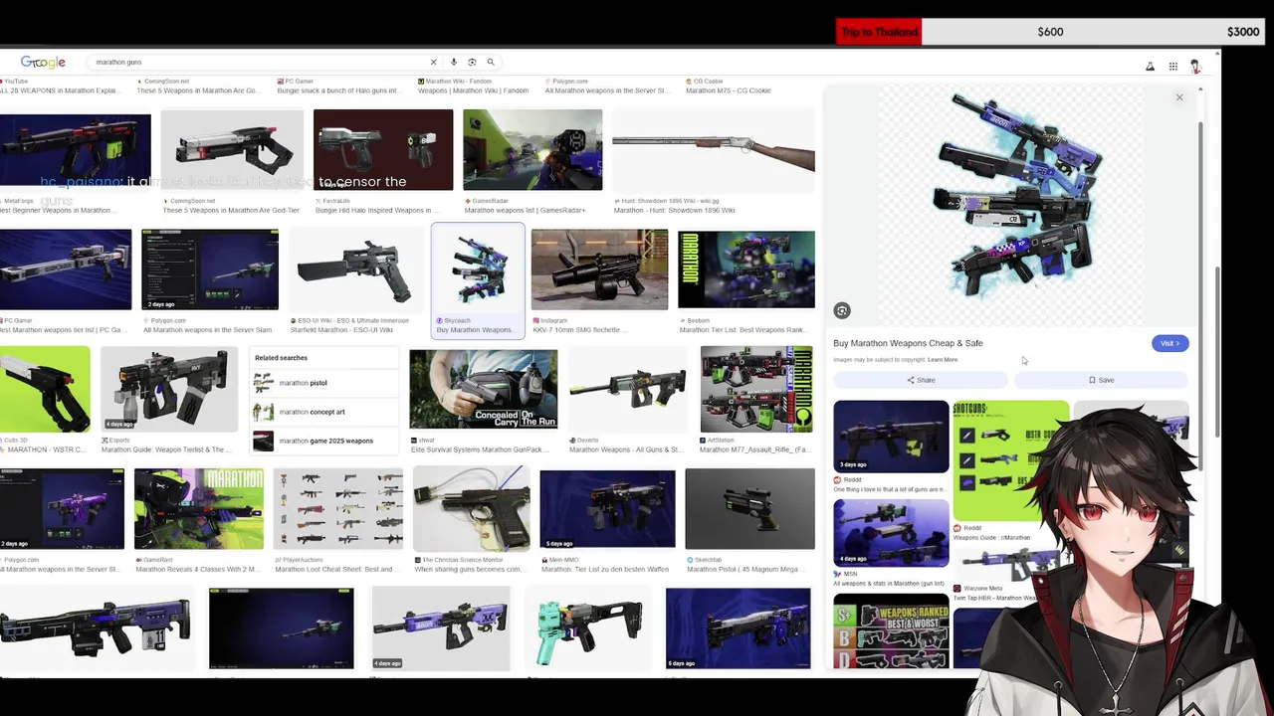Open the Instagram KKV-7 10mm SMG image

599,269
